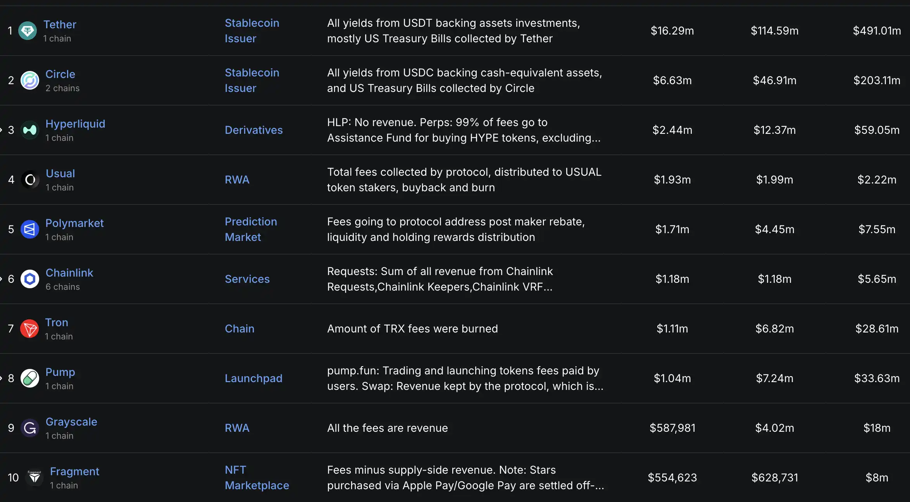Open the Prediction Market category link
The image size is (910, 502).
(251, 229)
